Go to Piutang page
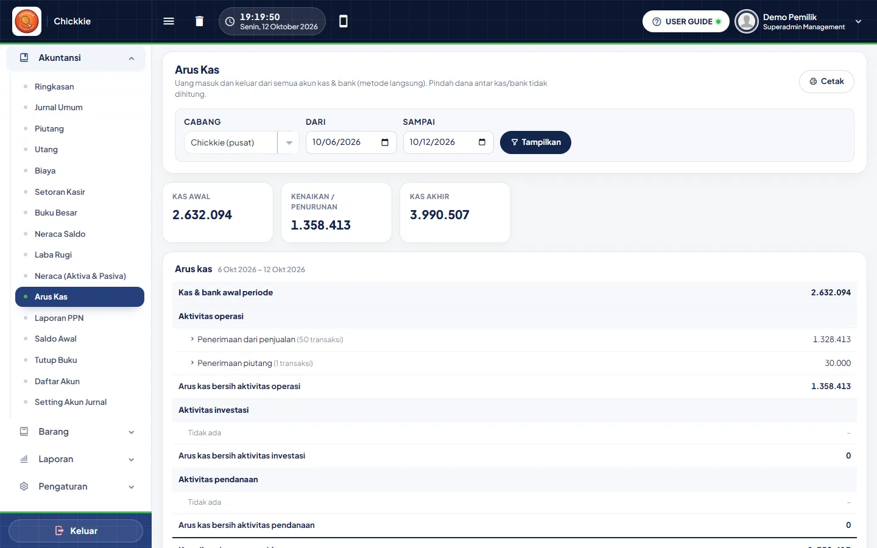The height and width of the screenshot is (548, 877). click(x=49, y=129)
